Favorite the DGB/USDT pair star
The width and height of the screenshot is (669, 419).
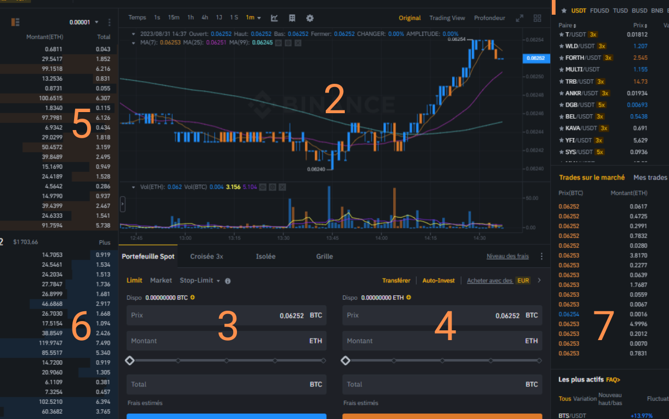click(562, 105)
